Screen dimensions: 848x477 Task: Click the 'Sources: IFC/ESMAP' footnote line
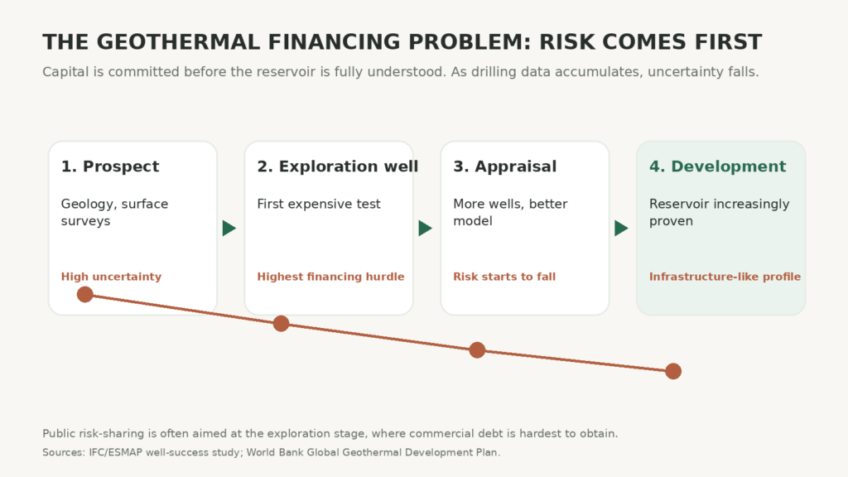pos(271,452)
